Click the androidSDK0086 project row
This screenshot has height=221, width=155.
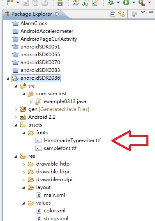point(36,78)
